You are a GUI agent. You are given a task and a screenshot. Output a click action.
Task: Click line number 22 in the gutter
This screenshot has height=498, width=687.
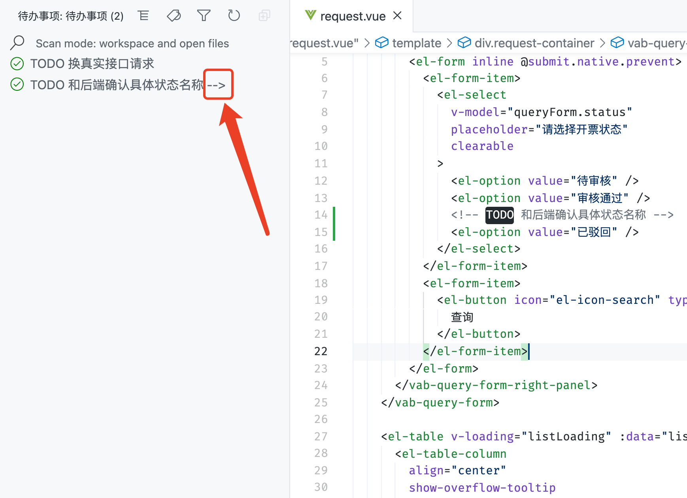(x=321, y=352)
